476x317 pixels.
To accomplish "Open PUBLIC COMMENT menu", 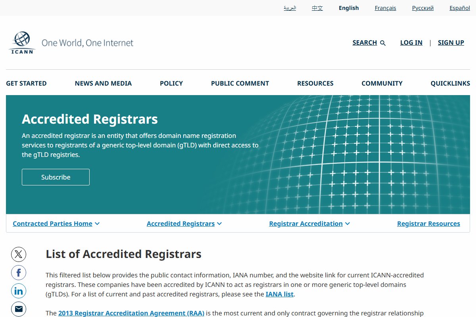I will click(240, 83).
